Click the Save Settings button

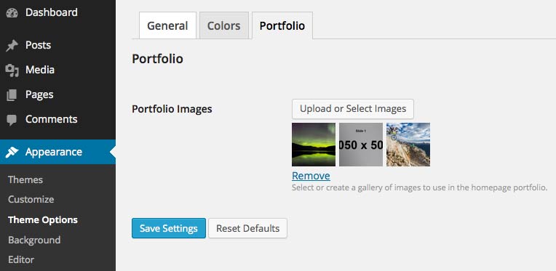(x=169, y=228)
